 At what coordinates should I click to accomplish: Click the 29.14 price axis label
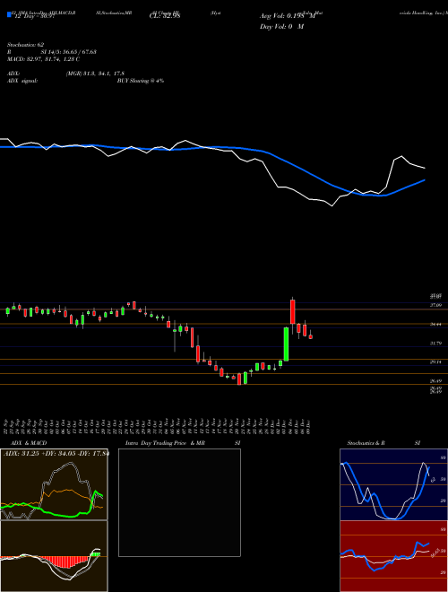point(436,362)
